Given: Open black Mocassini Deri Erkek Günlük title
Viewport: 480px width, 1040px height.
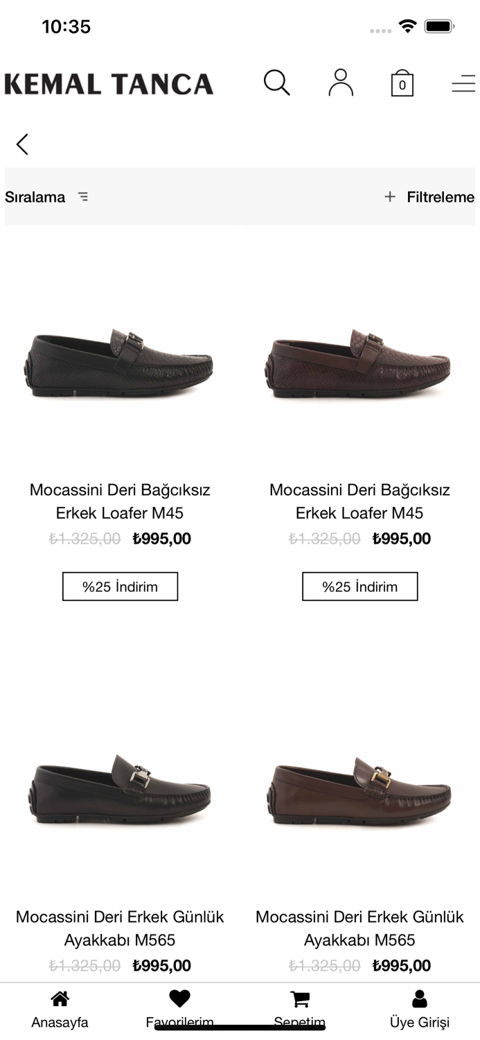Looking at the screenshot, I should [x=121, y=928].
